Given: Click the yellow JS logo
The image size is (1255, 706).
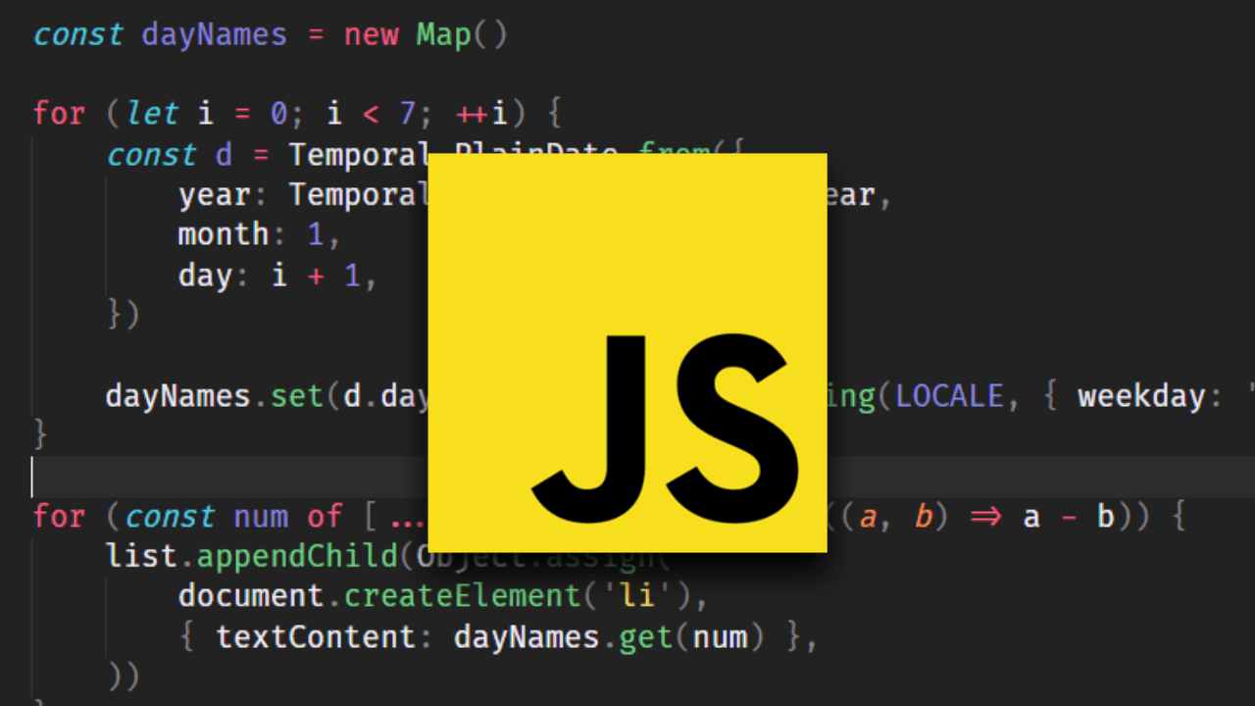Looking at the screenshot, I should [x=627, y=352].
